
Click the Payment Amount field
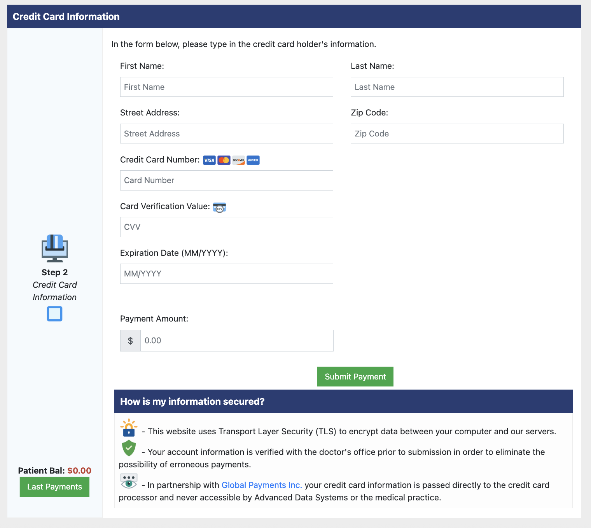click(236, 340)
